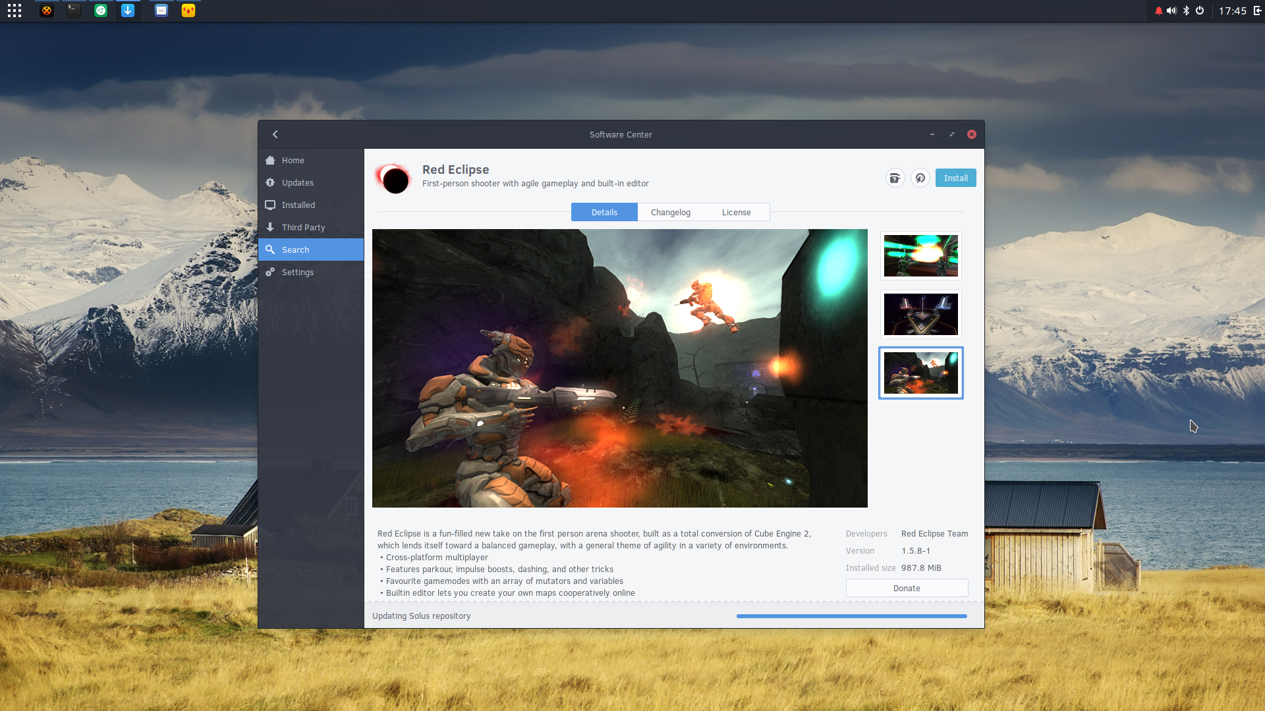Go back using the header arrow

[x=275, y=134]
